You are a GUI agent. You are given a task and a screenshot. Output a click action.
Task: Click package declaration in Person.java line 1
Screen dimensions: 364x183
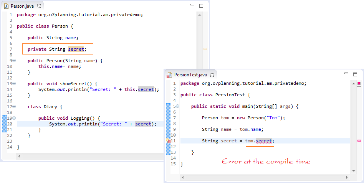pyautogui.click(x=80, y=15)
